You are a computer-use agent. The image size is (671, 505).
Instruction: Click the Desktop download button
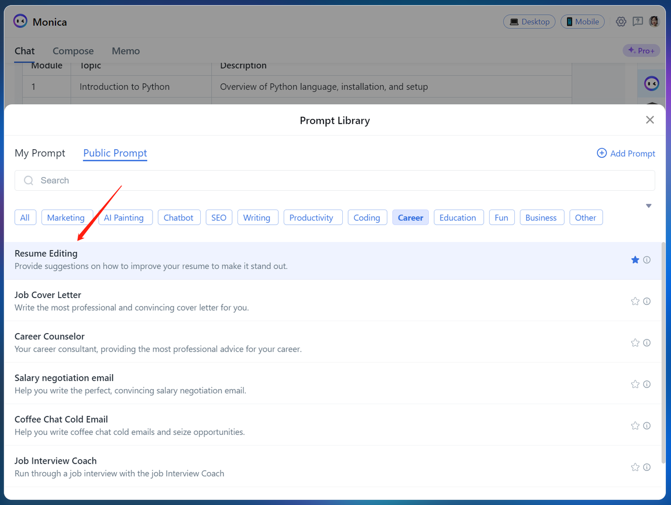tap(529, 21)
